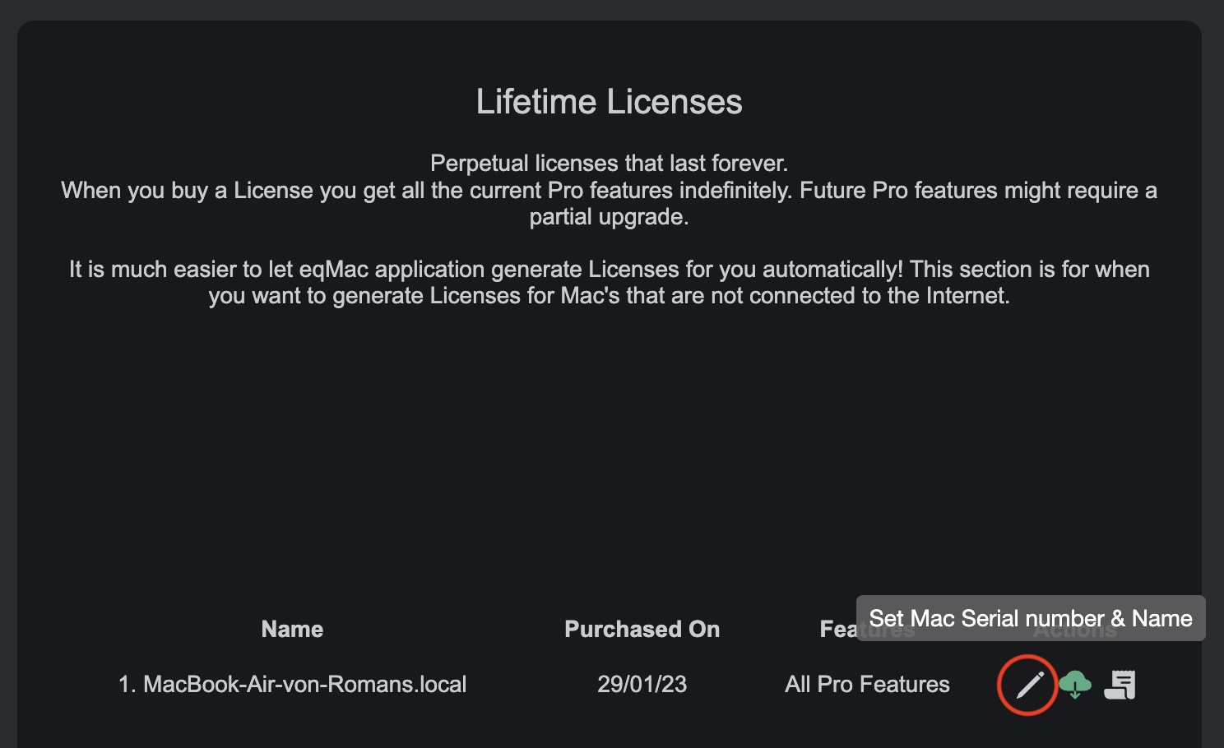This screenshot has width=1224, height=748.
Task: Click the Name column header
Action: click(291, 629)
